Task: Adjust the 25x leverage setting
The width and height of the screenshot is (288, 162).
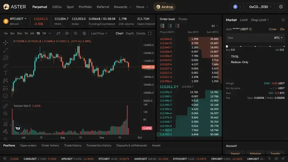Action: [282, 29]
